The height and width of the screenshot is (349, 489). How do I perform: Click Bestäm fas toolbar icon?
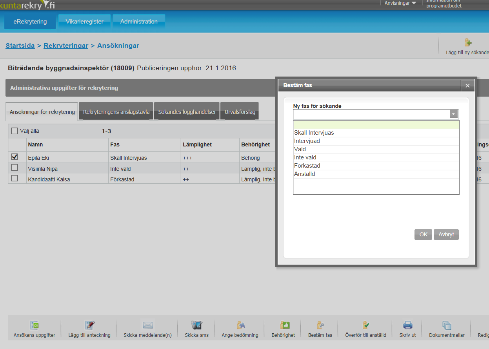coord(320,325)
